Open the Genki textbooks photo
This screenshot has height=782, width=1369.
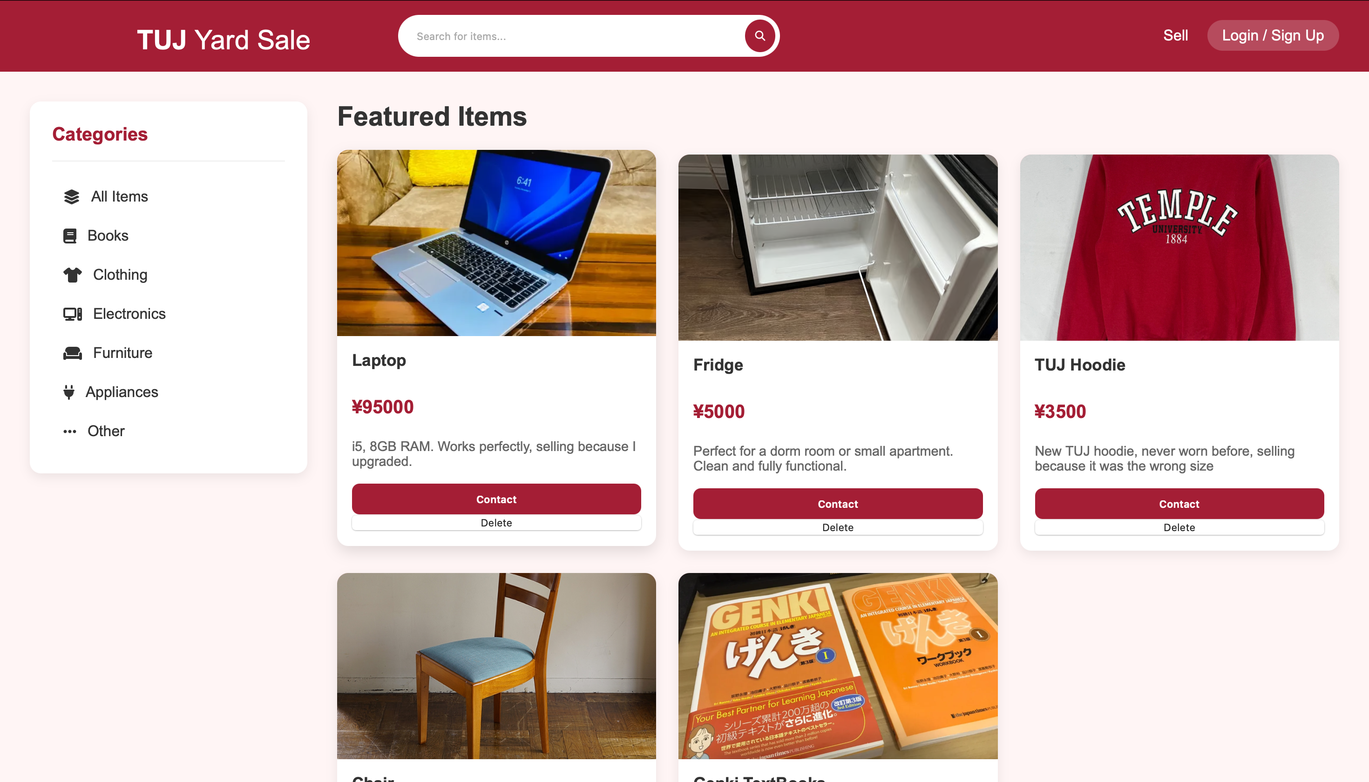838,666
